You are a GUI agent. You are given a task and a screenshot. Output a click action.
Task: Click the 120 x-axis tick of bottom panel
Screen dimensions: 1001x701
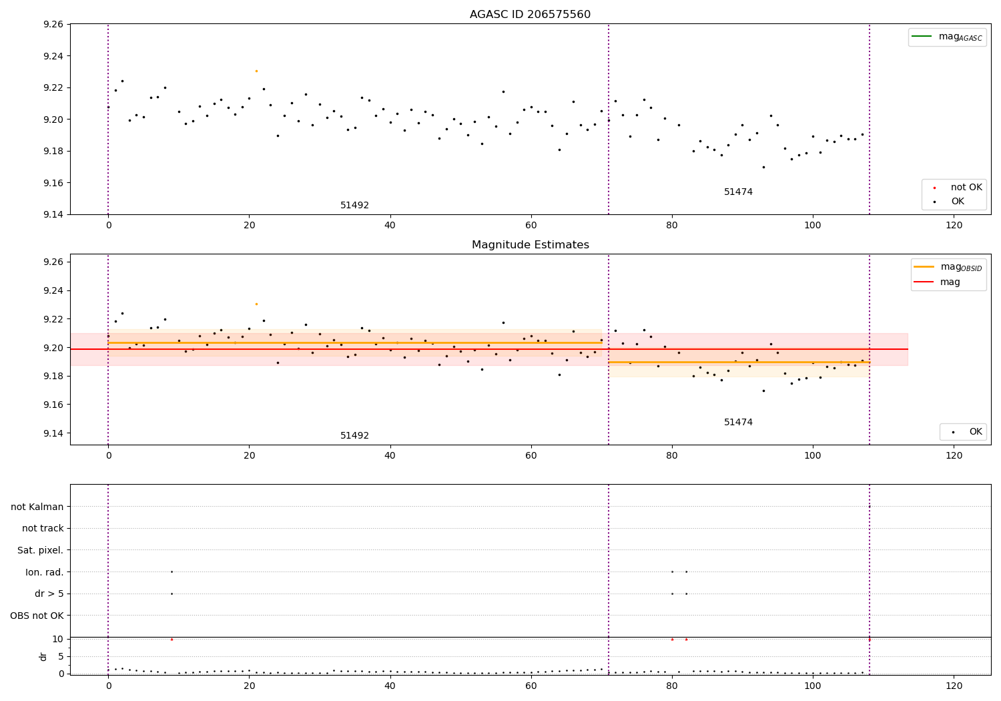pos(954,686)
